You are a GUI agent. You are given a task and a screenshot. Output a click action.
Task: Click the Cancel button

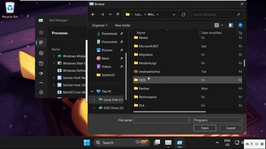pyautogui.click(x=231, y=128)
